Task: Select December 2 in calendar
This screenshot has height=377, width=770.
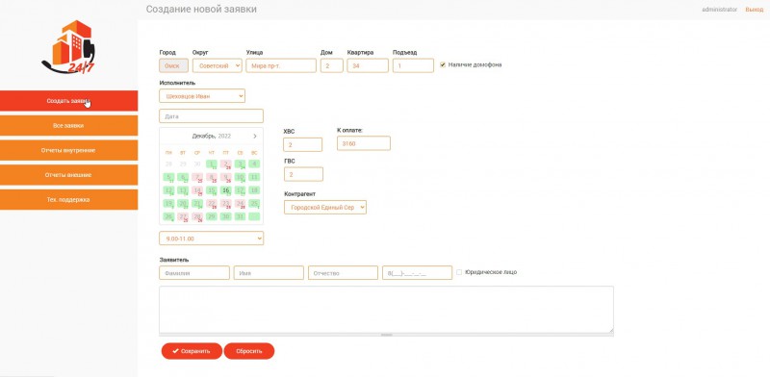Action: pos(226,163)
